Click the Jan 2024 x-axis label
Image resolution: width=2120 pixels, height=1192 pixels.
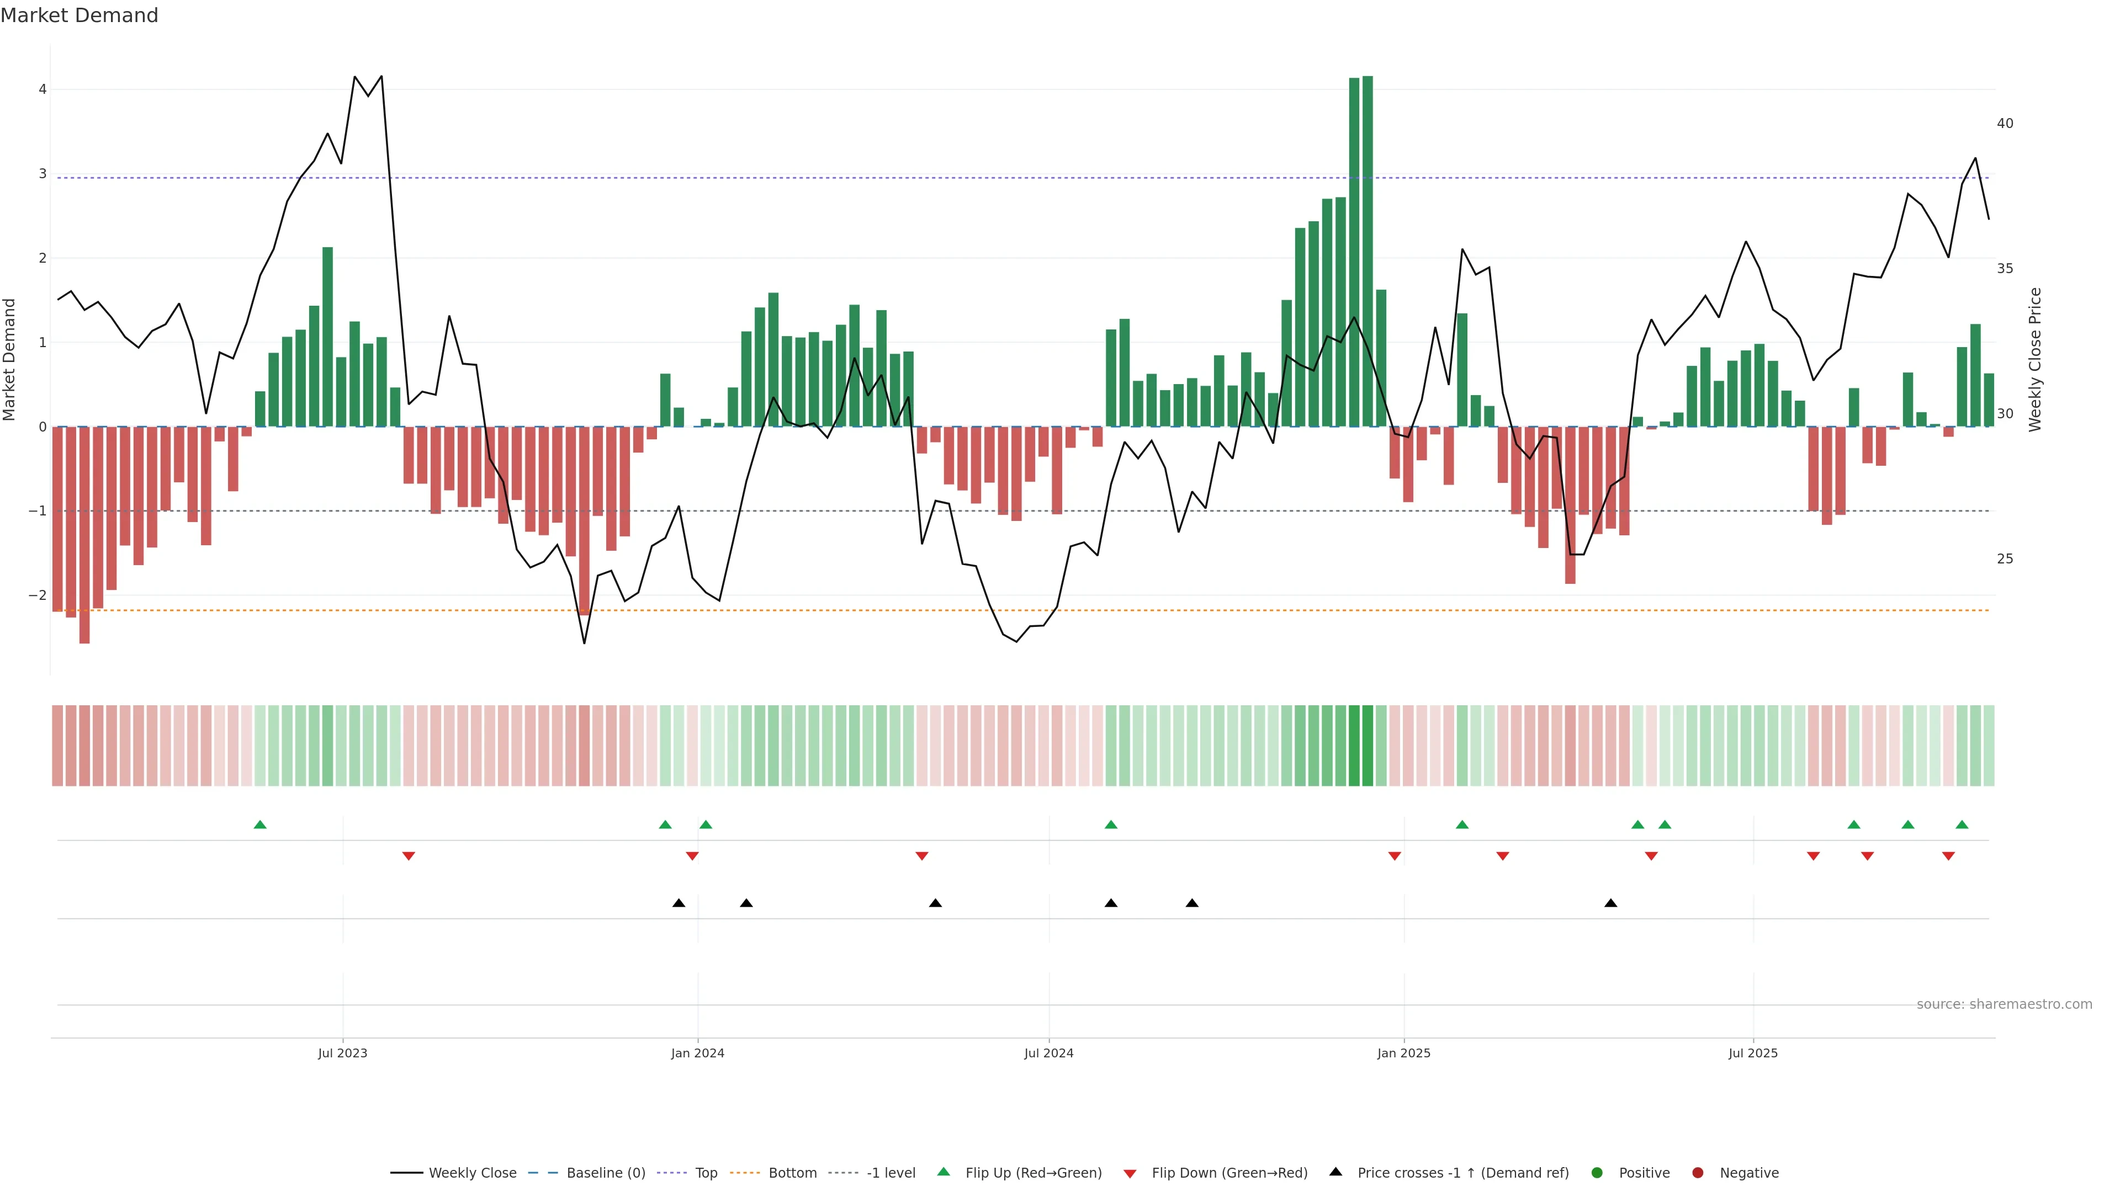tap(697, 1053)
